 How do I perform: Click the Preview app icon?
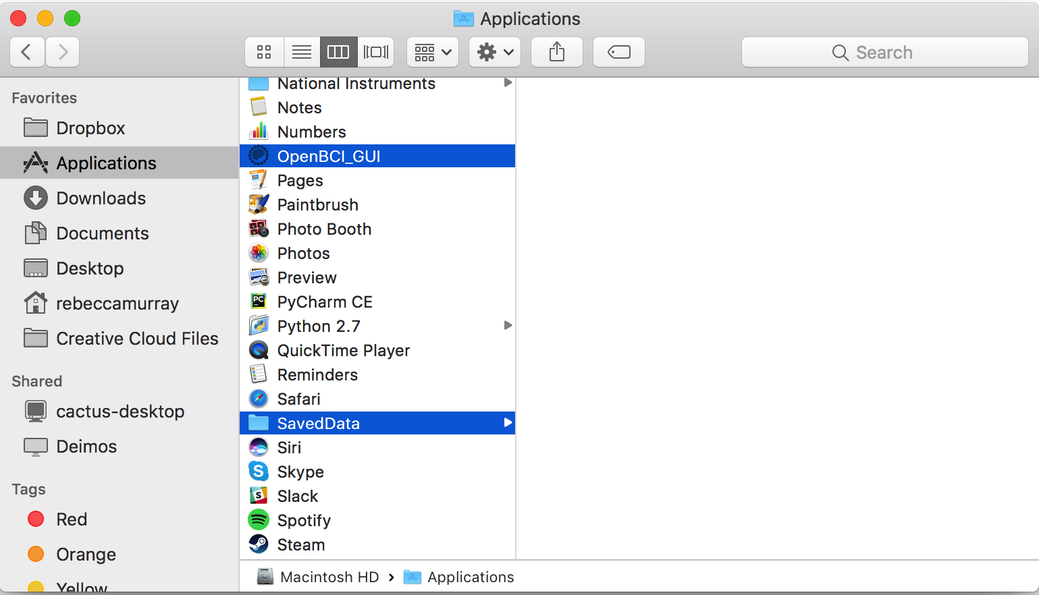tap(259, 277)
